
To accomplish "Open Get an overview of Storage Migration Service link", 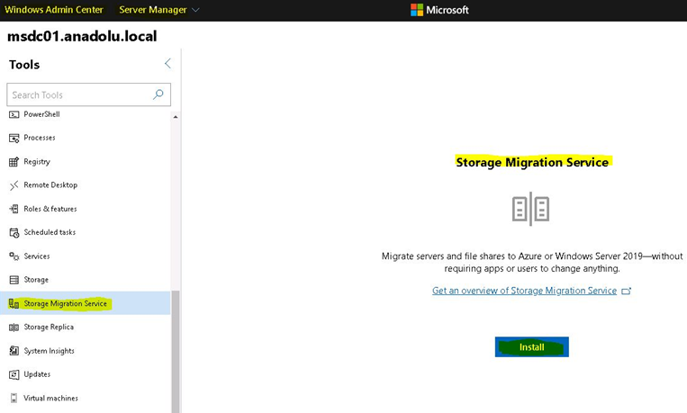I will pos(524,291).
